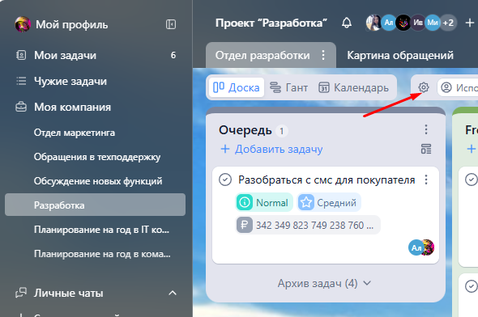This screenshot has width=478, height=317.
Task: Open profile via the avatar picture
Action: click(x=23, y=24)
